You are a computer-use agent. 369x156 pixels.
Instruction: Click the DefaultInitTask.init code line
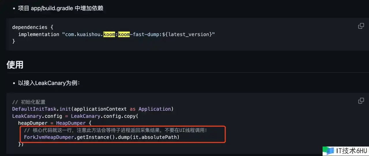pyautogui.click(x=93, y=109)
